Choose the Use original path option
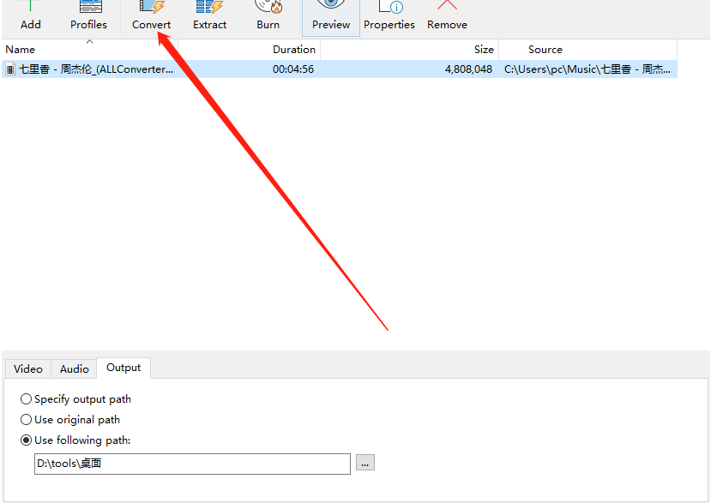 70,420
